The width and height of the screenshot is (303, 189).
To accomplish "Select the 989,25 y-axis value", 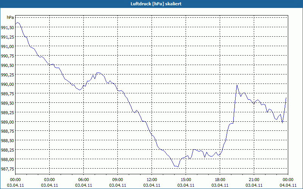I will (7, 113).
